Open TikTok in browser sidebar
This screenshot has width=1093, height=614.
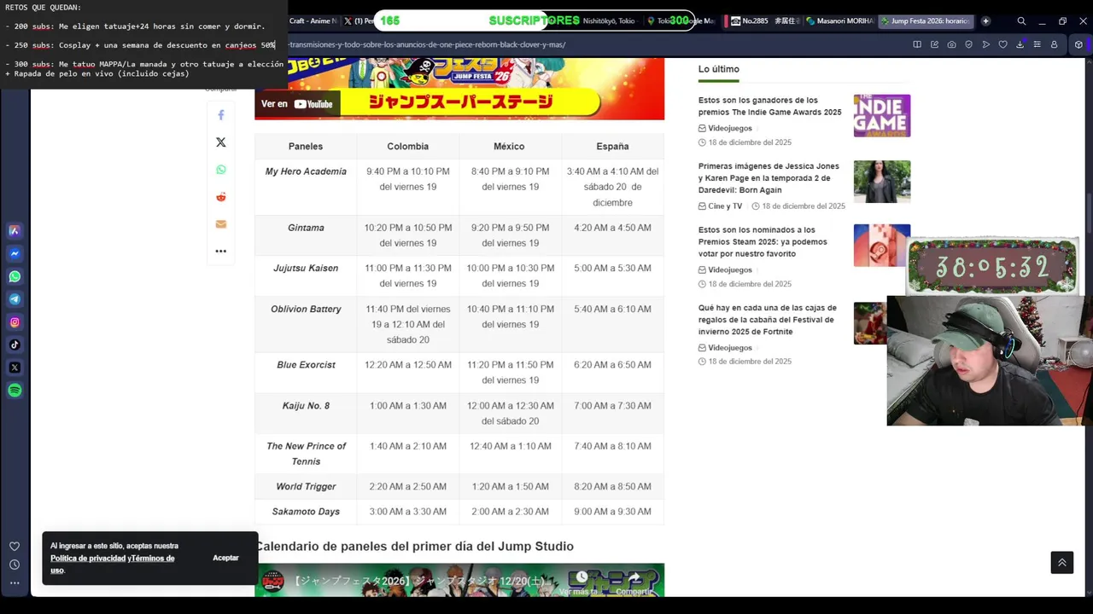click(15, 345)
